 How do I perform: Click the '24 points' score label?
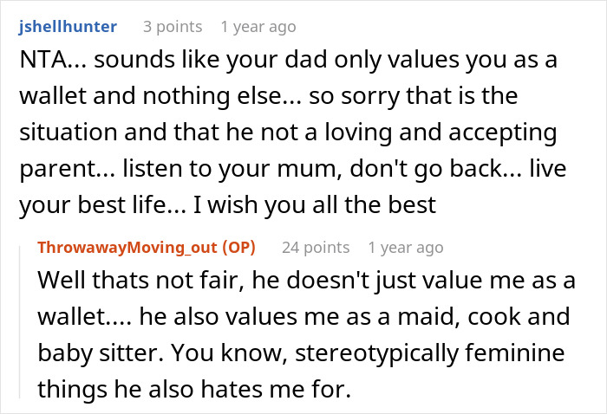[x=316, y=248]
